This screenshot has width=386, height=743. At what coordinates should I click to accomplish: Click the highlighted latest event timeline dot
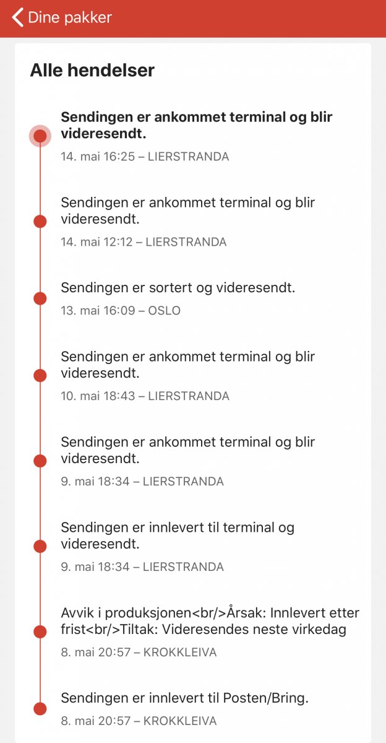coord(40,136)
